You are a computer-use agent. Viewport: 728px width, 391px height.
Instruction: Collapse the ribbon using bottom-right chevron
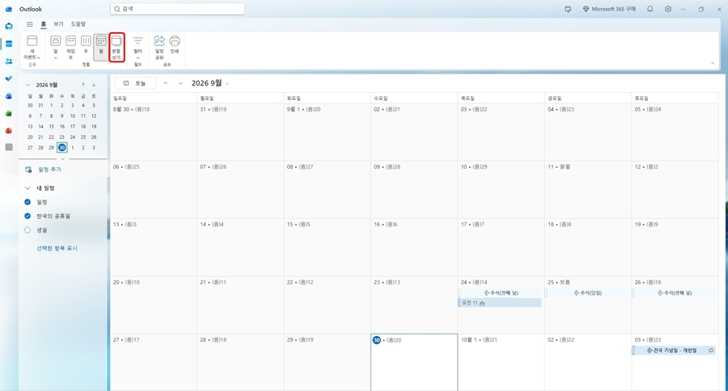pyautogui.click(x=713, y=64)
